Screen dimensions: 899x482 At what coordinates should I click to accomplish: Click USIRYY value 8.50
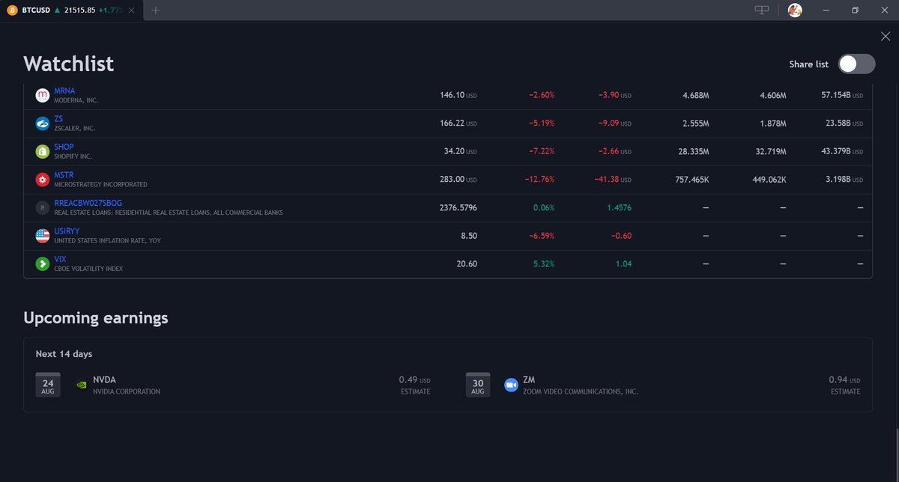point(469,236)
